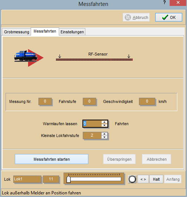The width and height of the screenshot is (187, 197).
Task: Click the blue locomotive direction icon
Action: pos(29,58)
